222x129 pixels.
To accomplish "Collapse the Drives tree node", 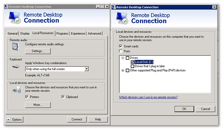I will point(123,58).
